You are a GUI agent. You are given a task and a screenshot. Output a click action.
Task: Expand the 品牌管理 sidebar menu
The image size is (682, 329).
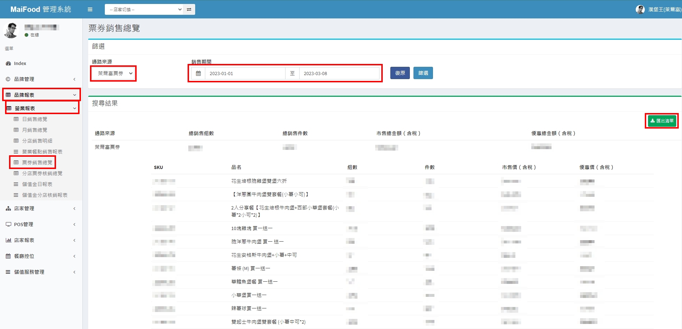pos(41,79)
